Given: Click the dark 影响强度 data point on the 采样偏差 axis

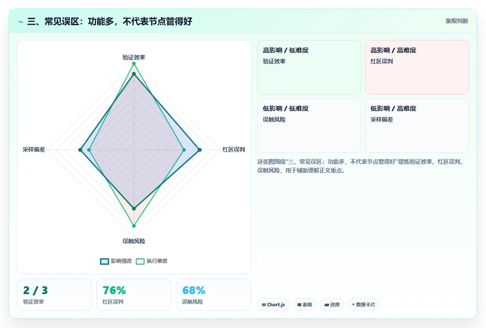Looking at the screenshot, I should pyautogui.click(x=80, y=150).
